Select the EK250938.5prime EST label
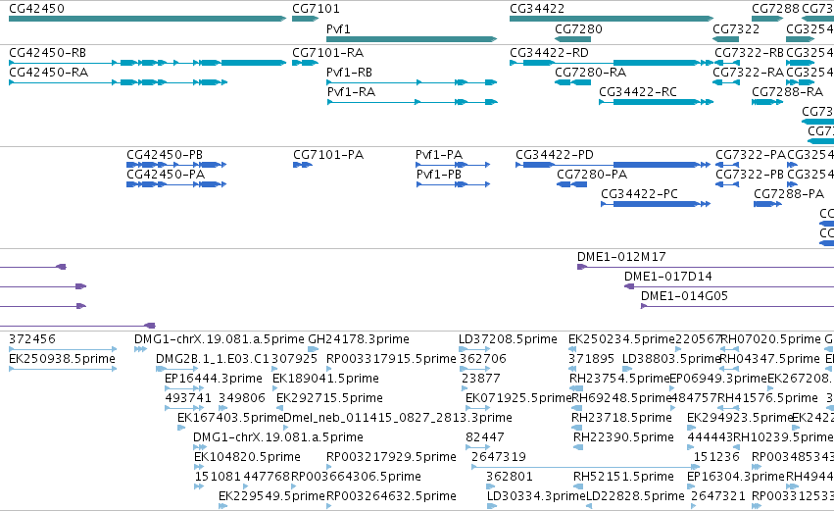 click(x=62, y=359)
